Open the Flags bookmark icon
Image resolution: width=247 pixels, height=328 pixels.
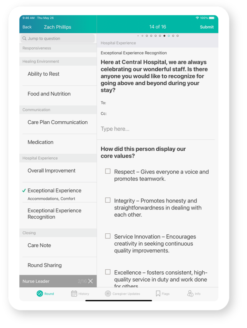157,293
